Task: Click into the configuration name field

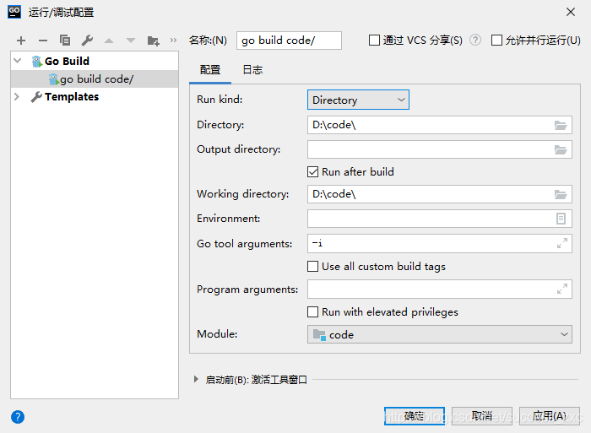Action: tap(289, 41)
